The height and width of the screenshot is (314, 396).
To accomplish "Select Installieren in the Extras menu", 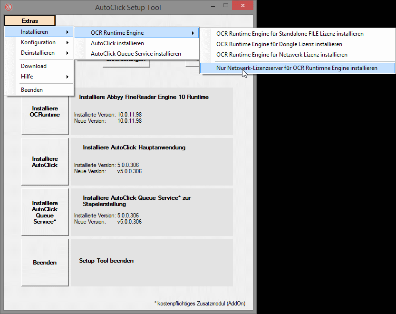I will pos(39,32).
